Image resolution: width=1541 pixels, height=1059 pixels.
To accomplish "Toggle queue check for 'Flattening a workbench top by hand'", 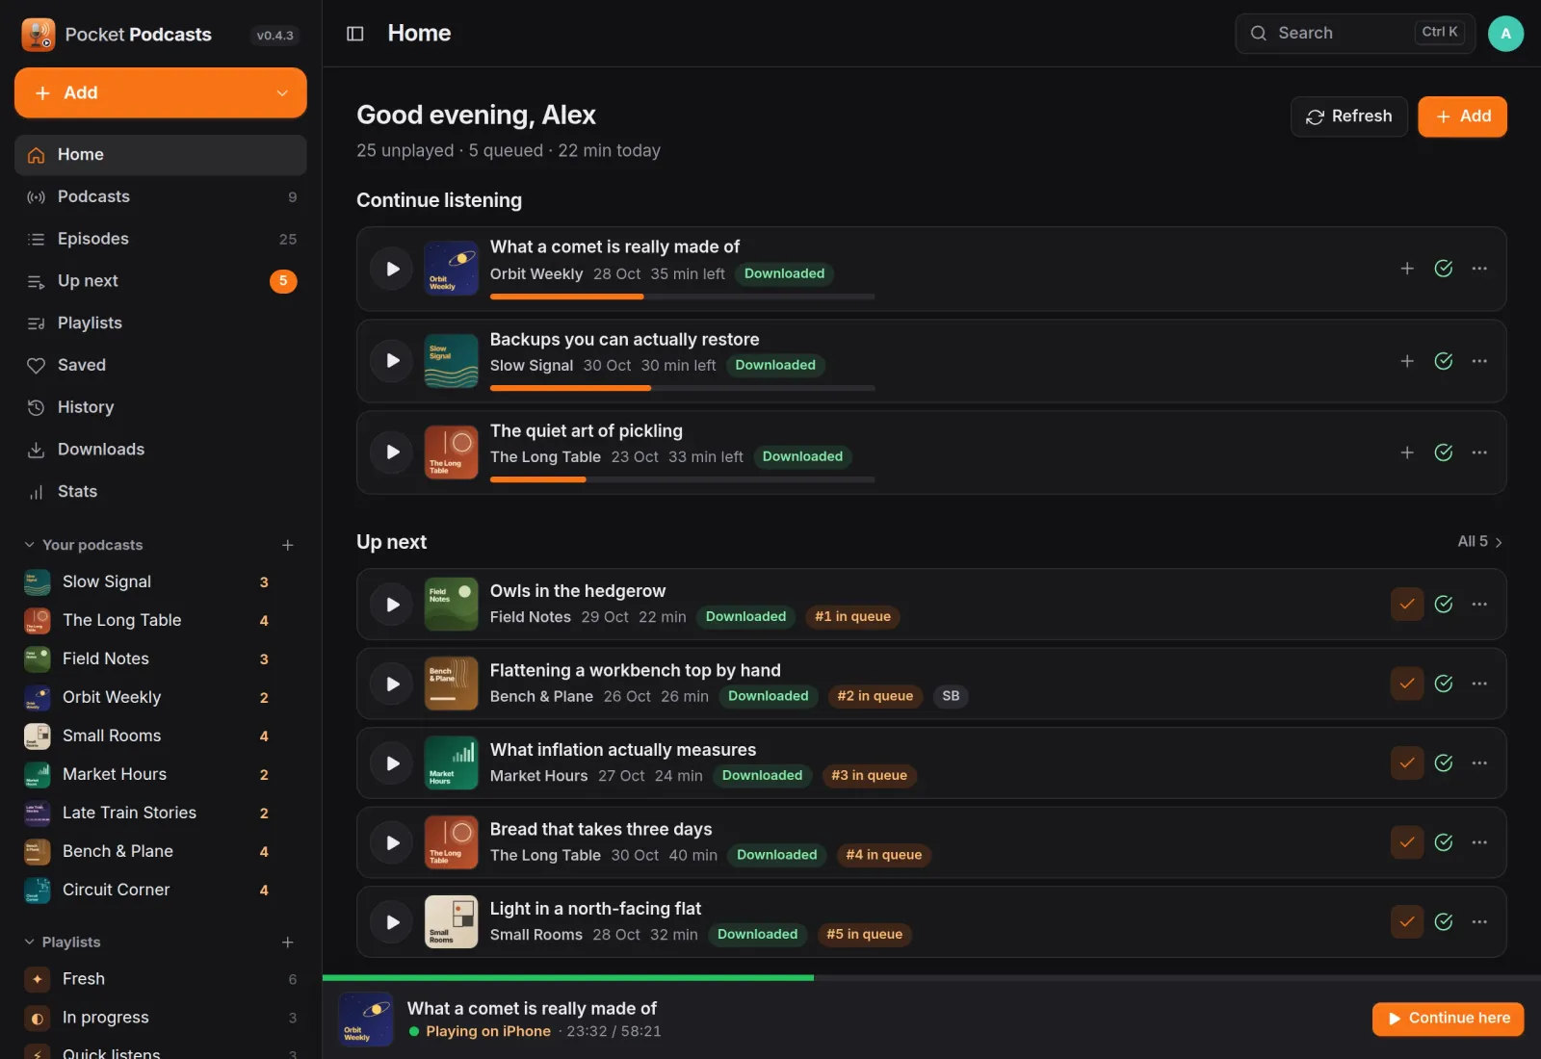I will click(x=1407, y=684).
